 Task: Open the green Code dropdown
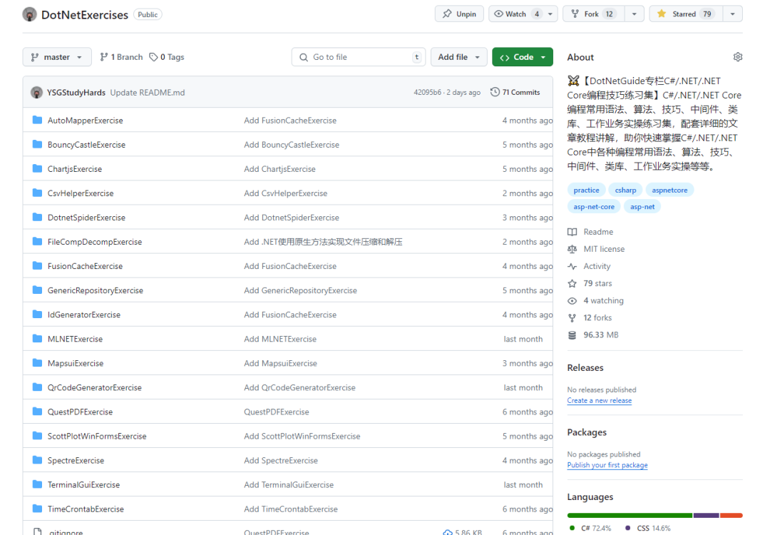[x=522, y=57]
